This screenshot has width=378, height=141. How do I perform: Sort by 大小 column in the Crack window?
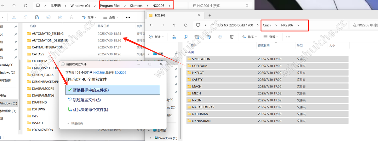point(332,46)
